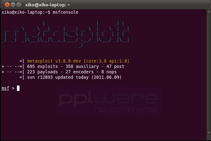Click the [core:3.8 api:1.0] text
This screenshot has width=211, height=141.
pyautogui.click(x=106, y=61)
